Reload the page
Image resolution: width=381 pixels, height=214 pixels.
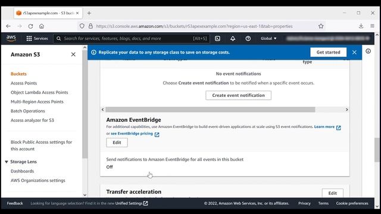30,26
